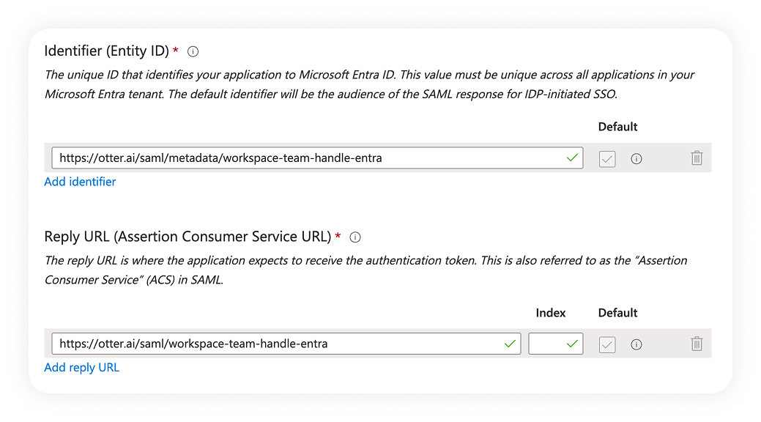The width and height of the screenshot is (761, 422).
Task: Click Default column header above identifier row
Action: coord(617,127)
